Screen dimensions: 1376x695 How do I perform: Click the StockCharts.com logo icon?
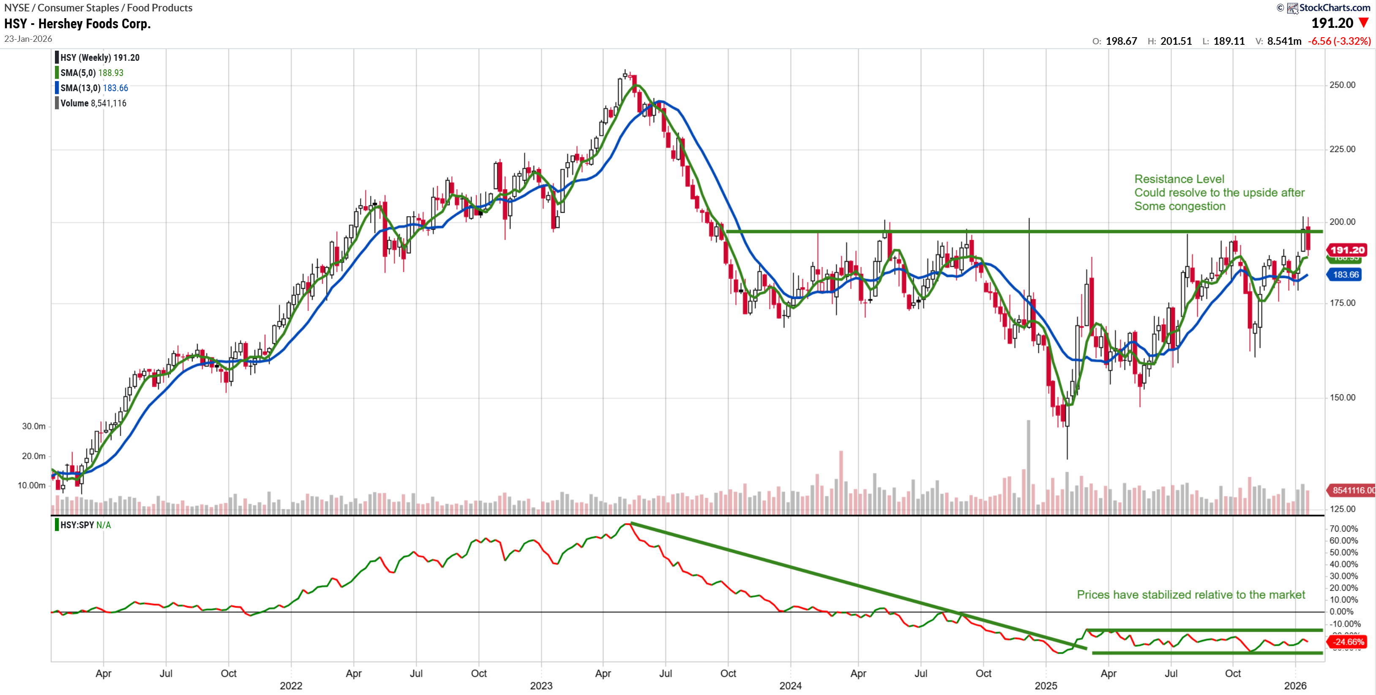click(x=1292, y=8)
